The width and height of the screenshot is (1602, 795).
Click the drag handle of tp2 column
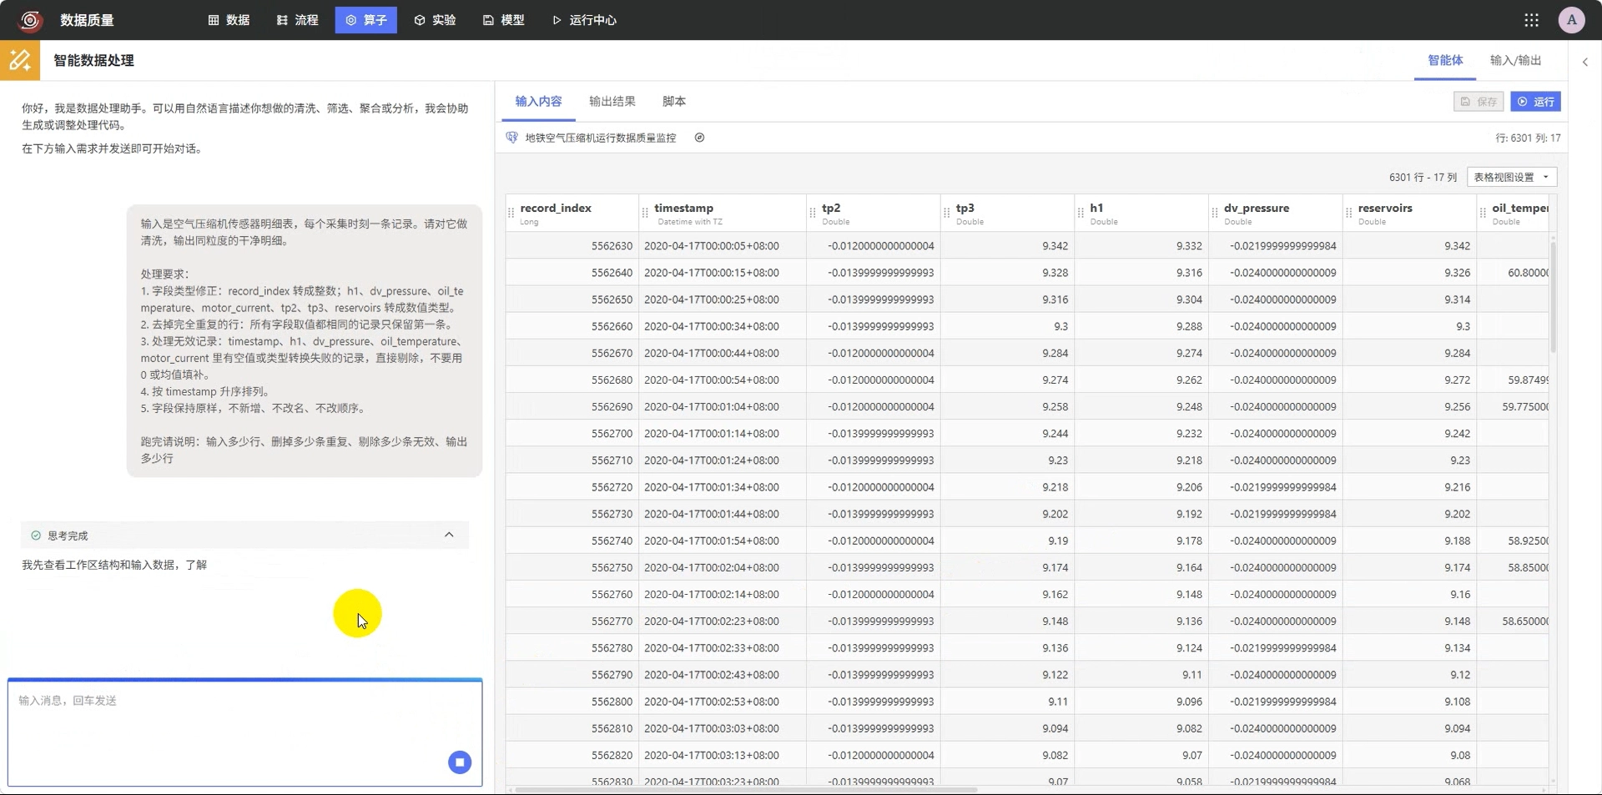click(813, 214)
